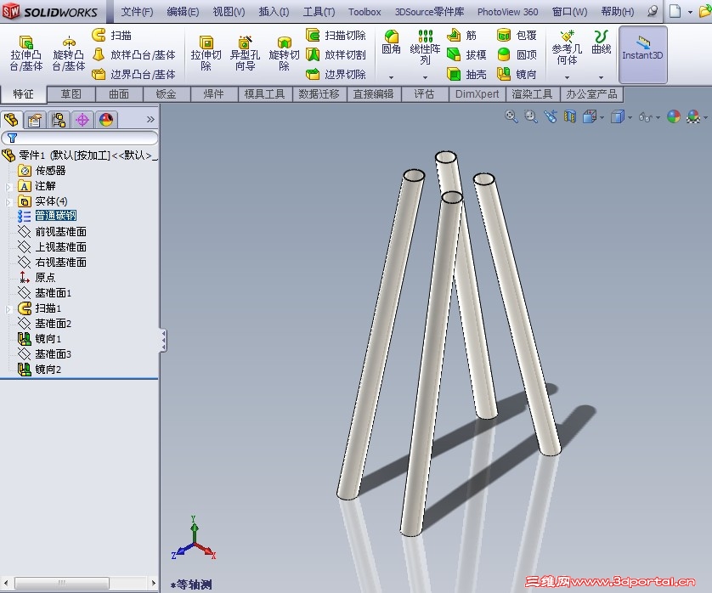Click the 边界凸台/基体 boundary boss tool
This screenshot has height=593, width=712.
[x=133, y=74]
